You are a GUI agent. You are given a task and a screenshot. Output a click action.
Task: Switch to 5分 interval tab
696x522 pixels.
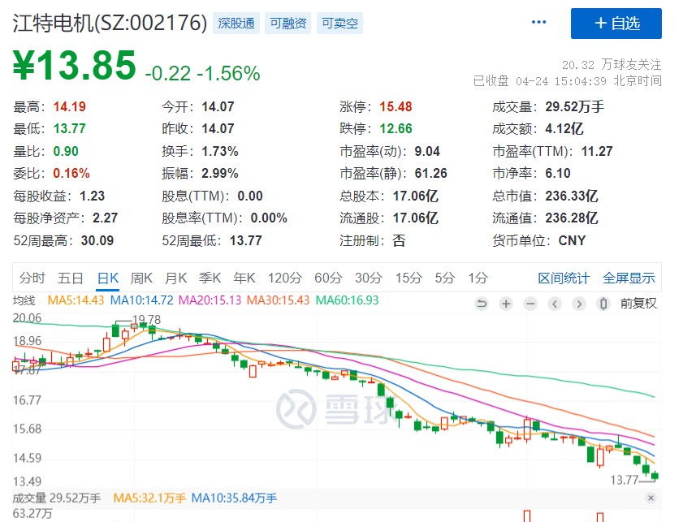[x=444, y=278]
